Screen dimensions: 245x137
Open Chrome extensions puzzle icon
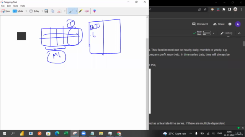224,10
